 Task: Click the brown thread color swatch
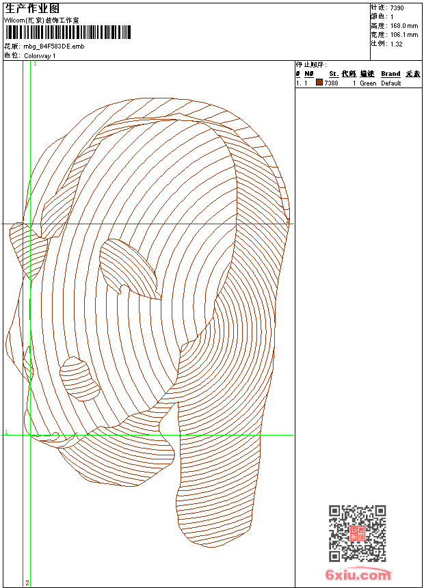pyautogui.click(x=319, y=83)
